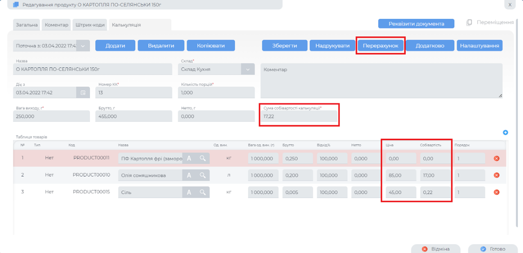This screenshot has width=523, height=253.
Task: Open the Склад Кухня dropdown
Action: (248, 69)
